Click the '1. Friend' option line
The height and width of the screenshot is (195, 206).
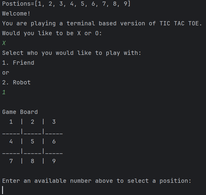(x=18, y=63)
